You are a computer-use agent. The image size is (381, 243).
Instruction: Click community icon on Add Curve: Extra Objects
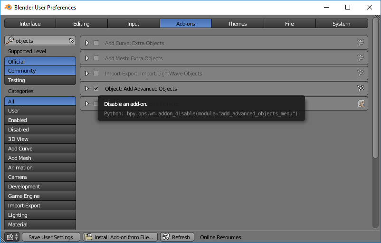(x=361, y=43)
